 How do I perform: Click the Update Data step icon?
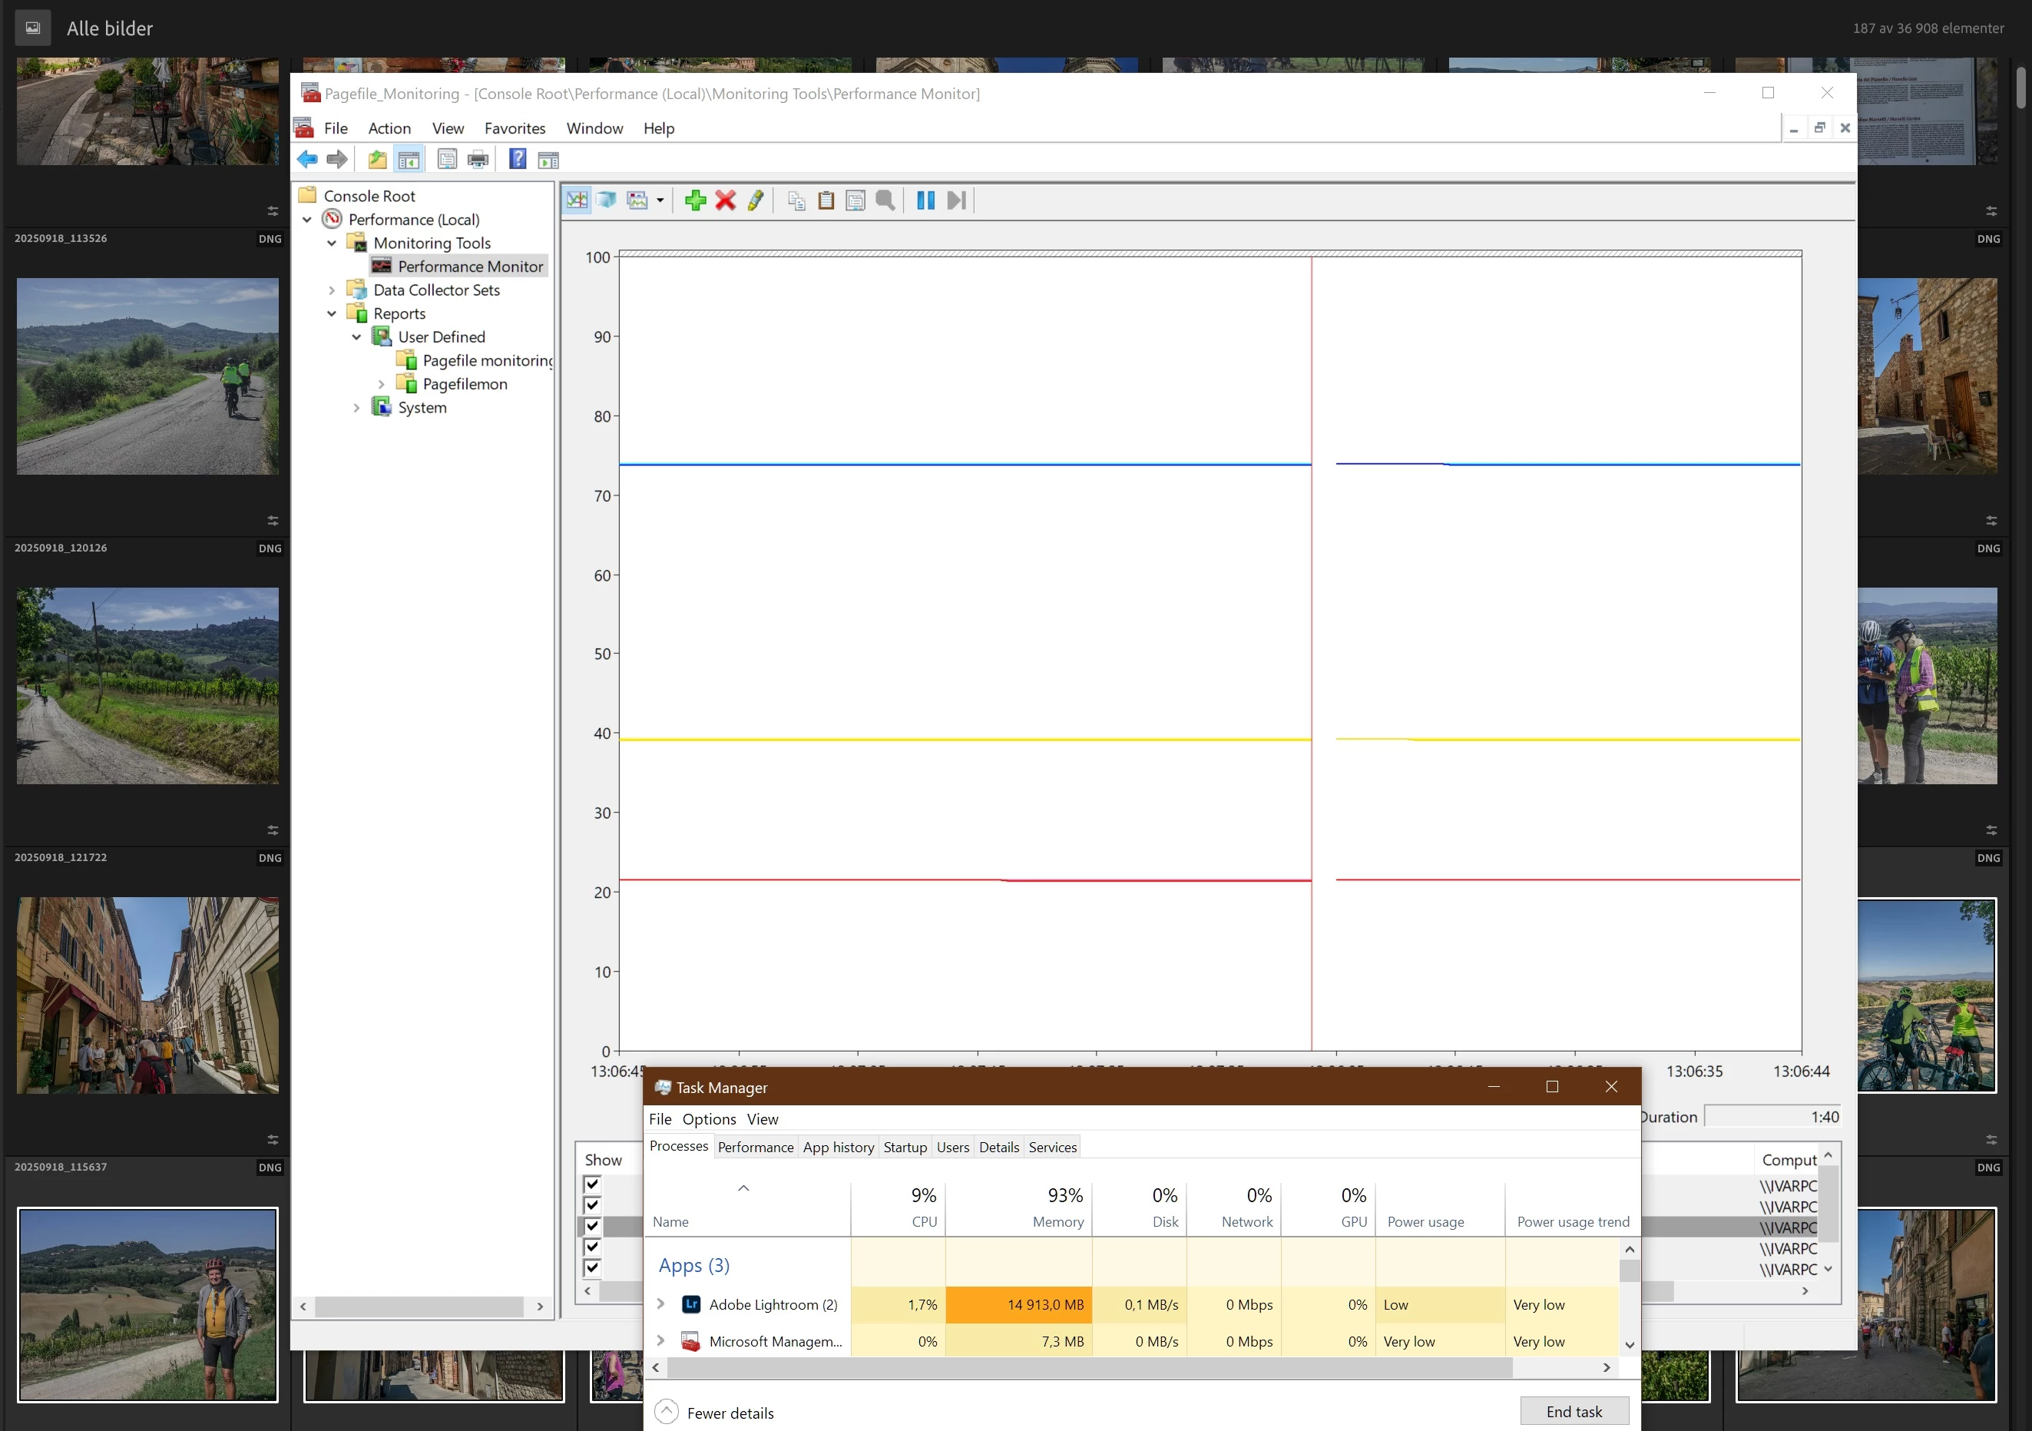pyautogui.click(x=956, y=201)
